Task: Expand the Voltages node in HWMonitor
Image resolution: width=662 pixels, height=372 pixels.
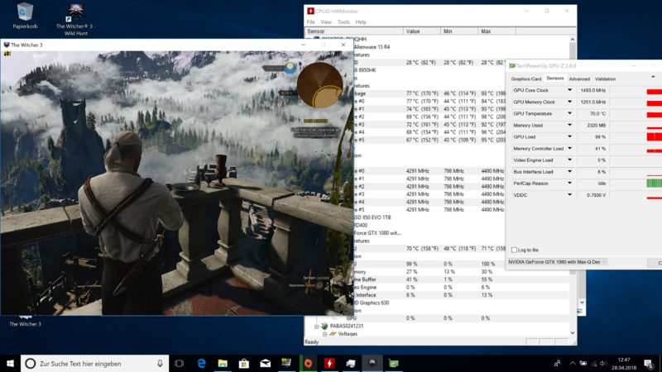Action: pos(324,334)
